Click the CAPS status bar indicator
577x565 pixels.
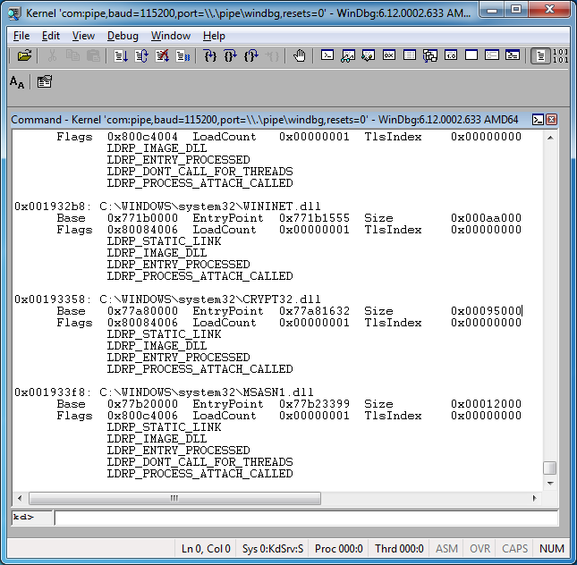coord(514,549)
